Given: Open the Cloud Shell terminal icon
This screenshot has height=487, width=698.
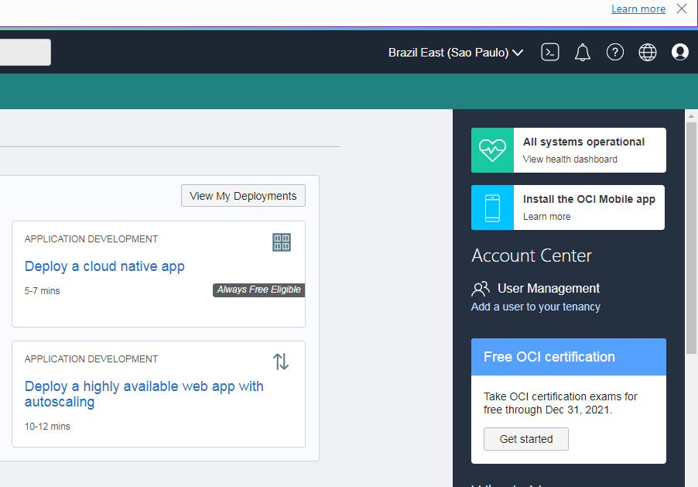Looking at the screenshot, I should 550,53.
